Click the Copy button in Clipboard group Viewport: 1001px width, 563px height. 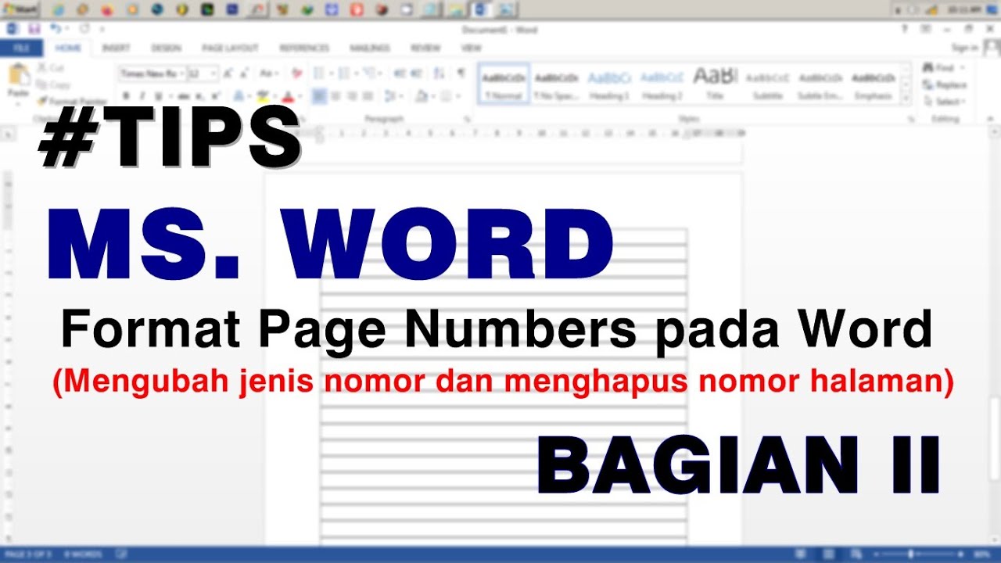pos(53,84)
